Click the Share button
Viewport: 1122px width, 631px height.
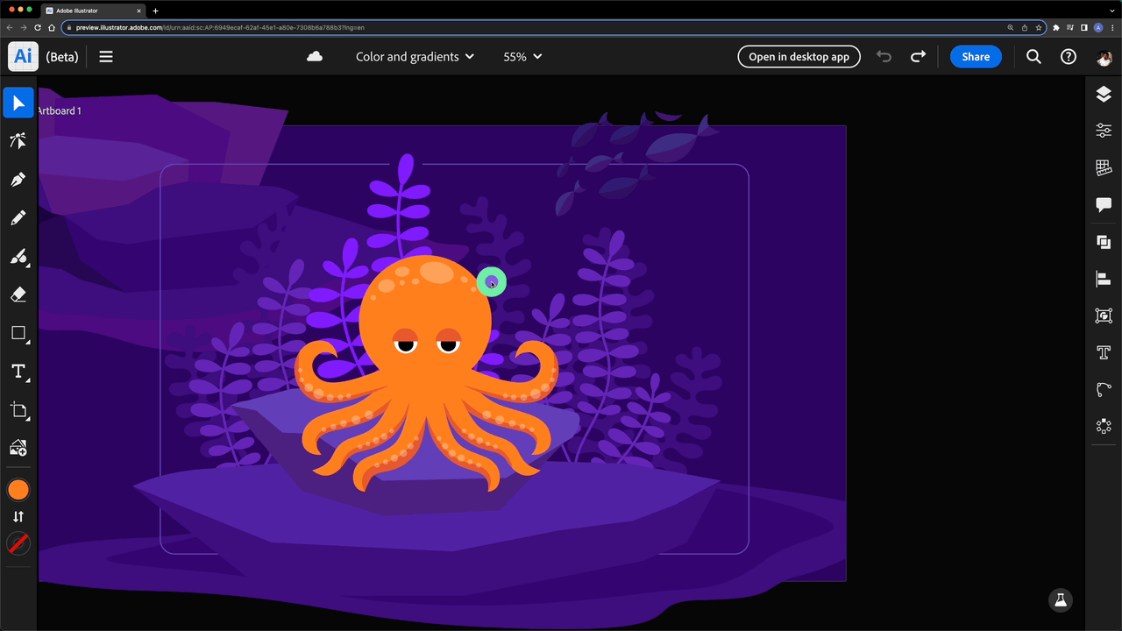975,56
